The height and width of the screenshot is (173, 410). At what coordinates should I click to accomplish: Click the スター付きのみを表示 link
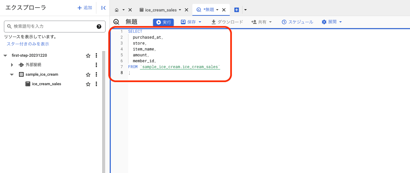28,44
